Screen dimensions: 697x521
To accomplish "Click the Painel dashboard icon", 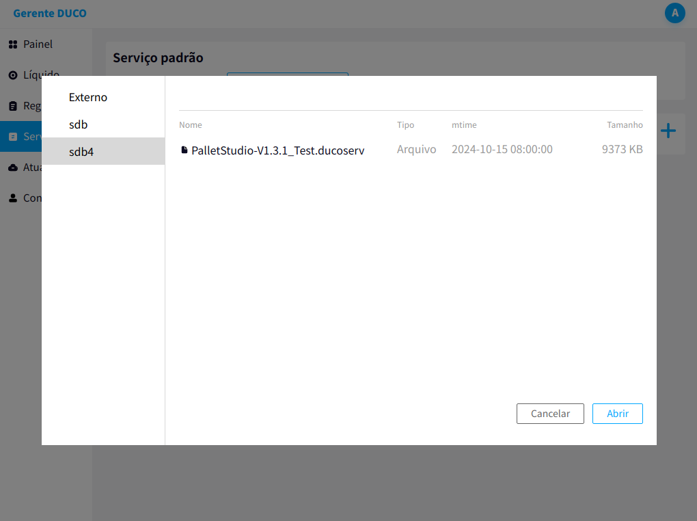I will click(x=13, y=44).
